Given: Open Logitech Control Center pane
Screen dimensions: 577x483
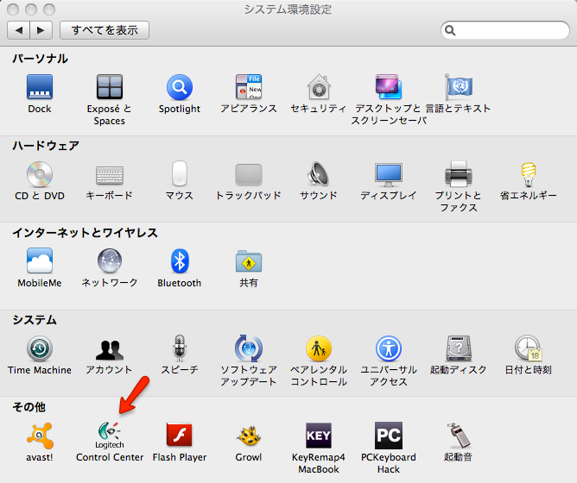Looking at the screenshot, I should (110, 436).
